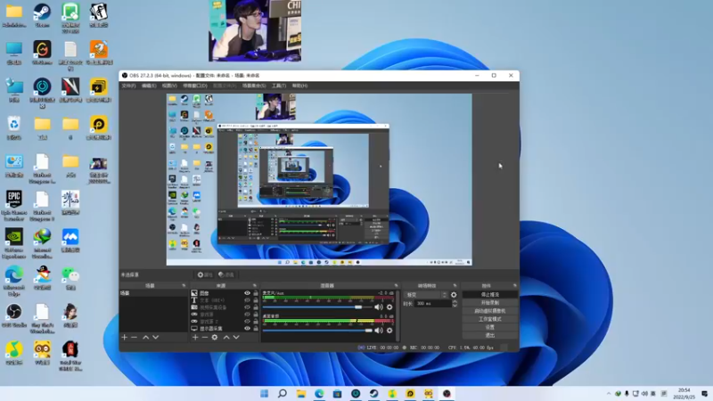The width and height of the screenshot is (713, 401).
Task: Toggle the lock on the 视频采集设备 source
Action: (x=256, y=307)
